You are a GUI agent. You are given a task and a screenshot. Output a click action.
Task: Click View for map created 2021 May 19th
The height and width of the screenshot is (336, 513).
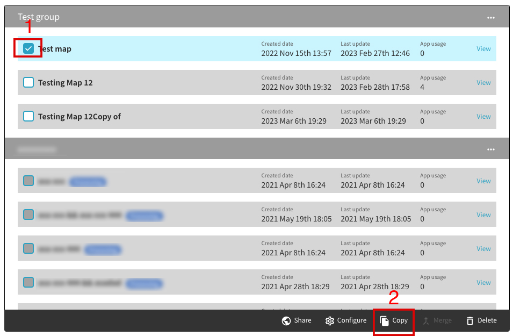(x=483, y=215)
